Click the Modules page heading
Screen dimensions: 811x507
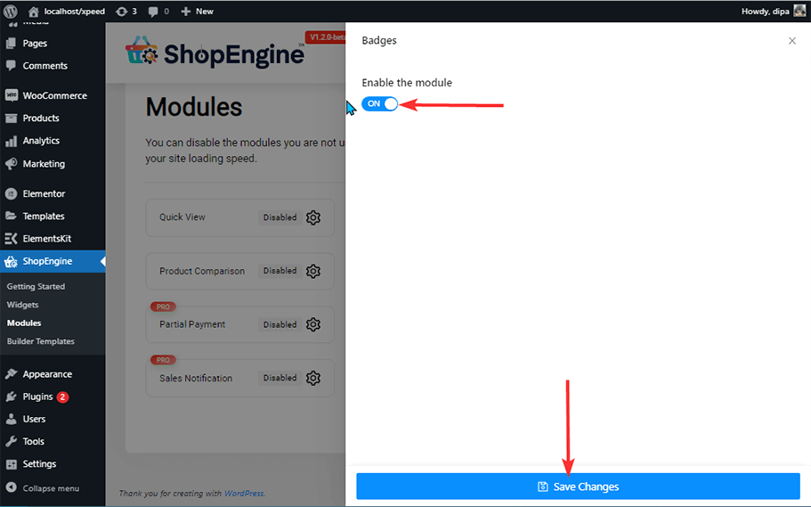(194, 107)
